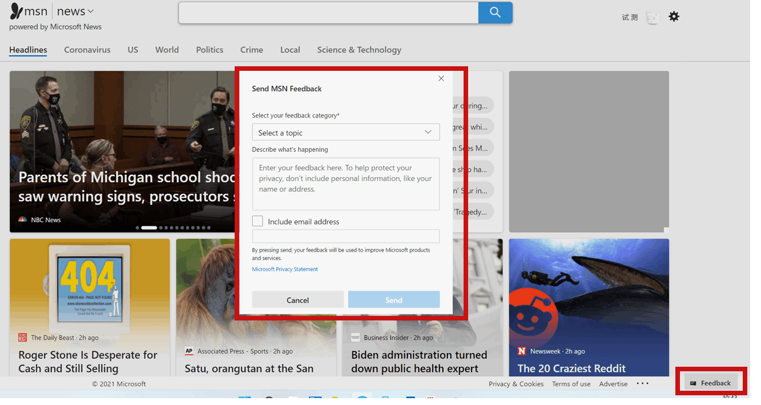The width and height of the screenshot is (761, 405).
Task: Go to the World tab
Action: tap(167, 50)
